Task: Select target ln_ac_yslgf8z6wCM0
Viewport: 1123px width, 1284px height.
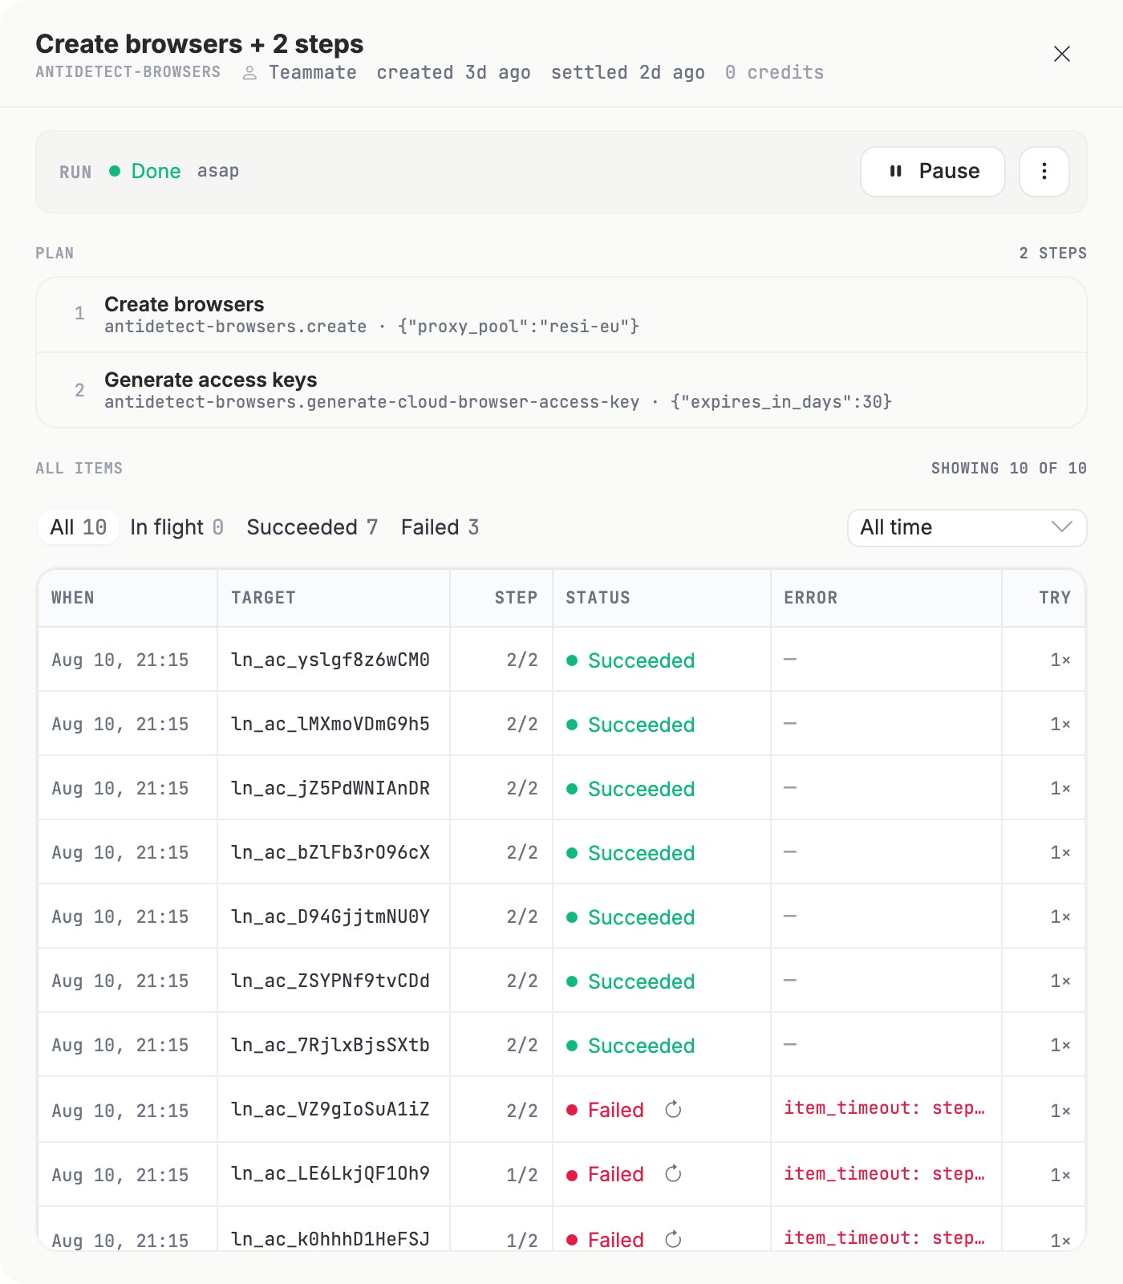Action: click(330, 660)
